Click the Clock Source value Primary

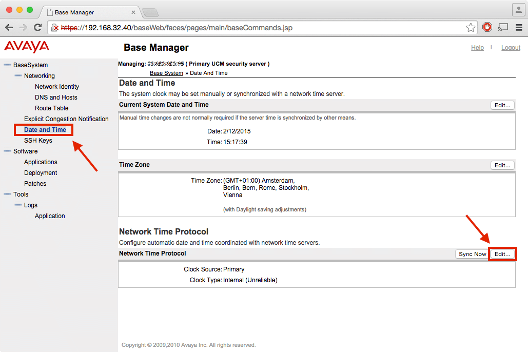coord(233,269)
